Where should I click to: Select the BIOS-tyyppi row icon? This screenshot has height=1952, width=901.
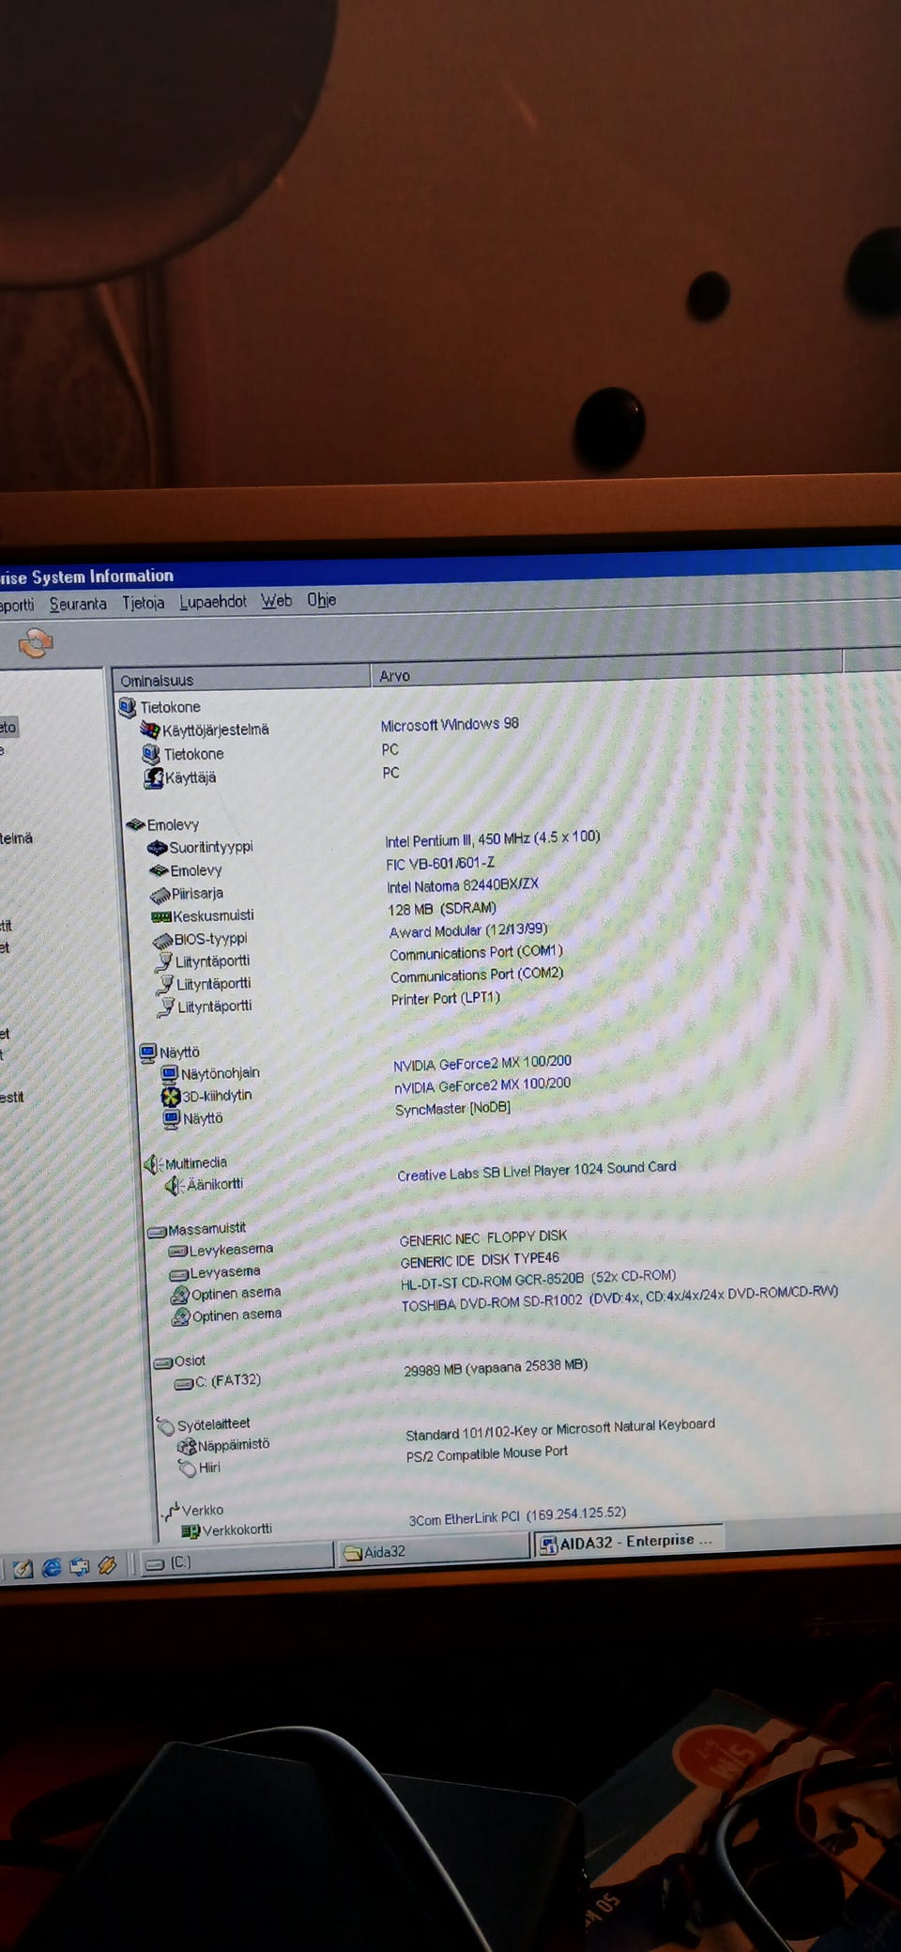(x=162, y=940)
